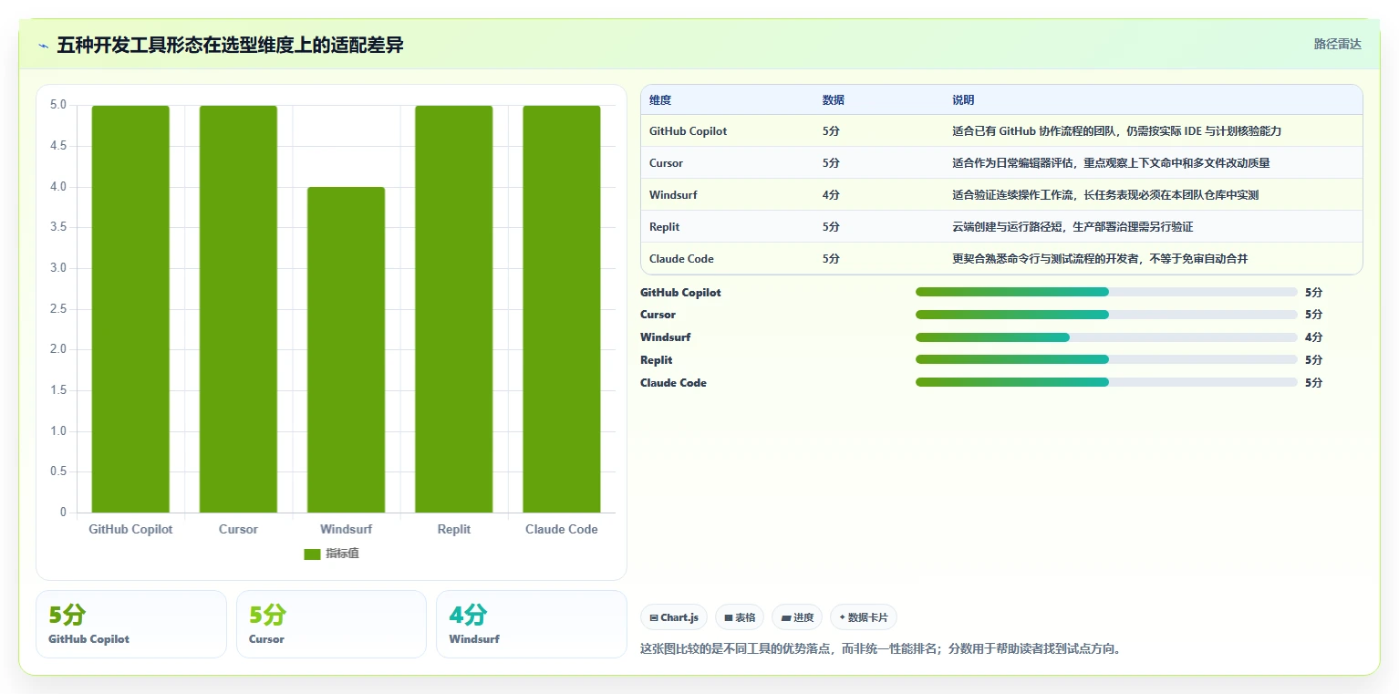This screenshot has width=1399, height=694.
Task: Click the 路径雷达 label
Action: (1337, 44)
